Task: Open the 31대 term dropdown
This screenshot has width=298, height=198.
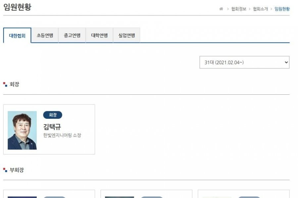Action: point(244,62)
